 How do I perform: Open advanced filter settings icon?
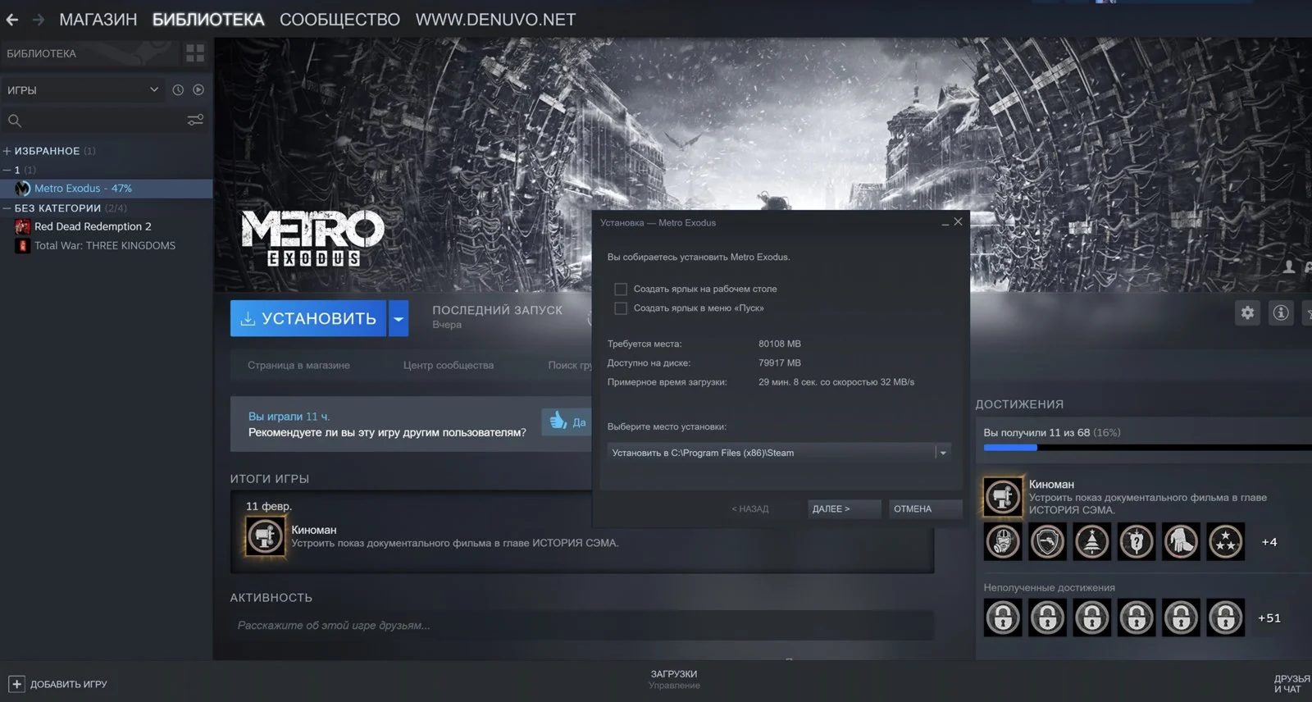click(195, 121)
